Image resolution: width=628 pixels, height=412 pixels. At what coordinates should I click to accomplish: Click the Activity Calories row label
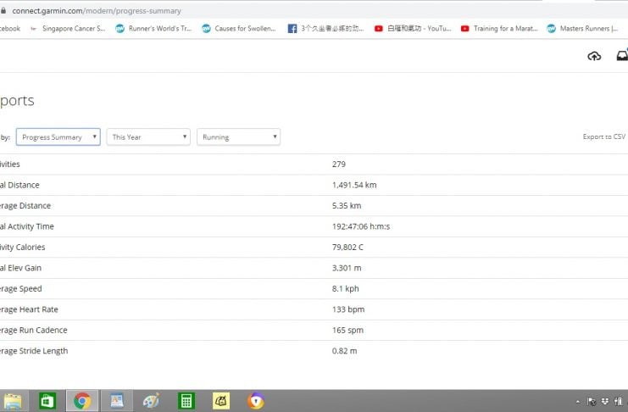(x=22, y=248)
